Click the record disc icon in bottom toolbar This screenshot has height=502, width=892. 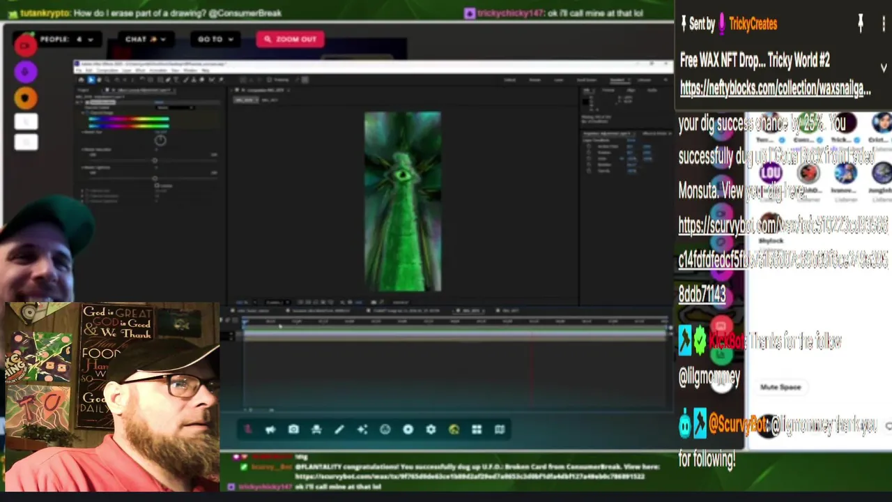(x=408, y=429)
